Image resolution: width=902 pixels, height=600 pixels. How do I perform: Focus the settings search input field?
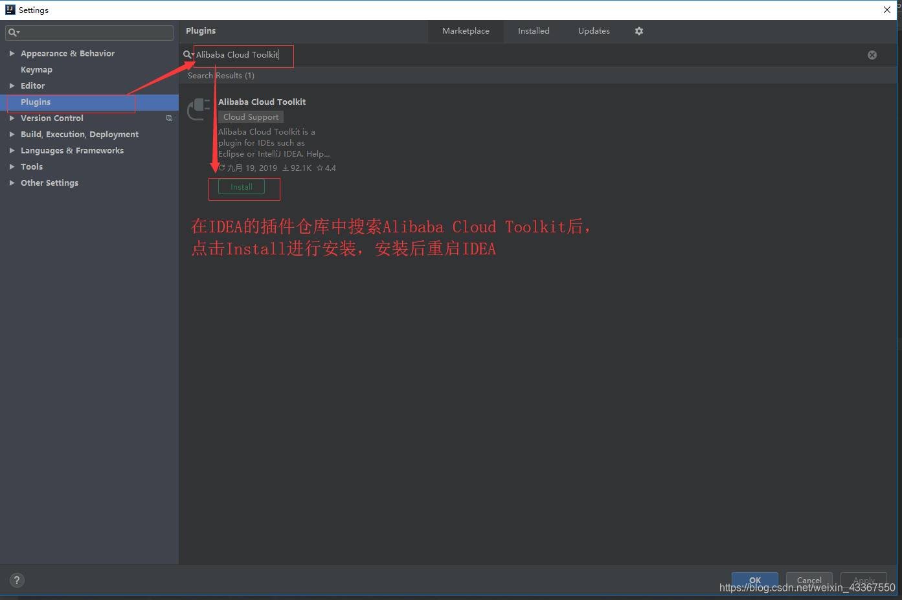[x=89, y=32]
